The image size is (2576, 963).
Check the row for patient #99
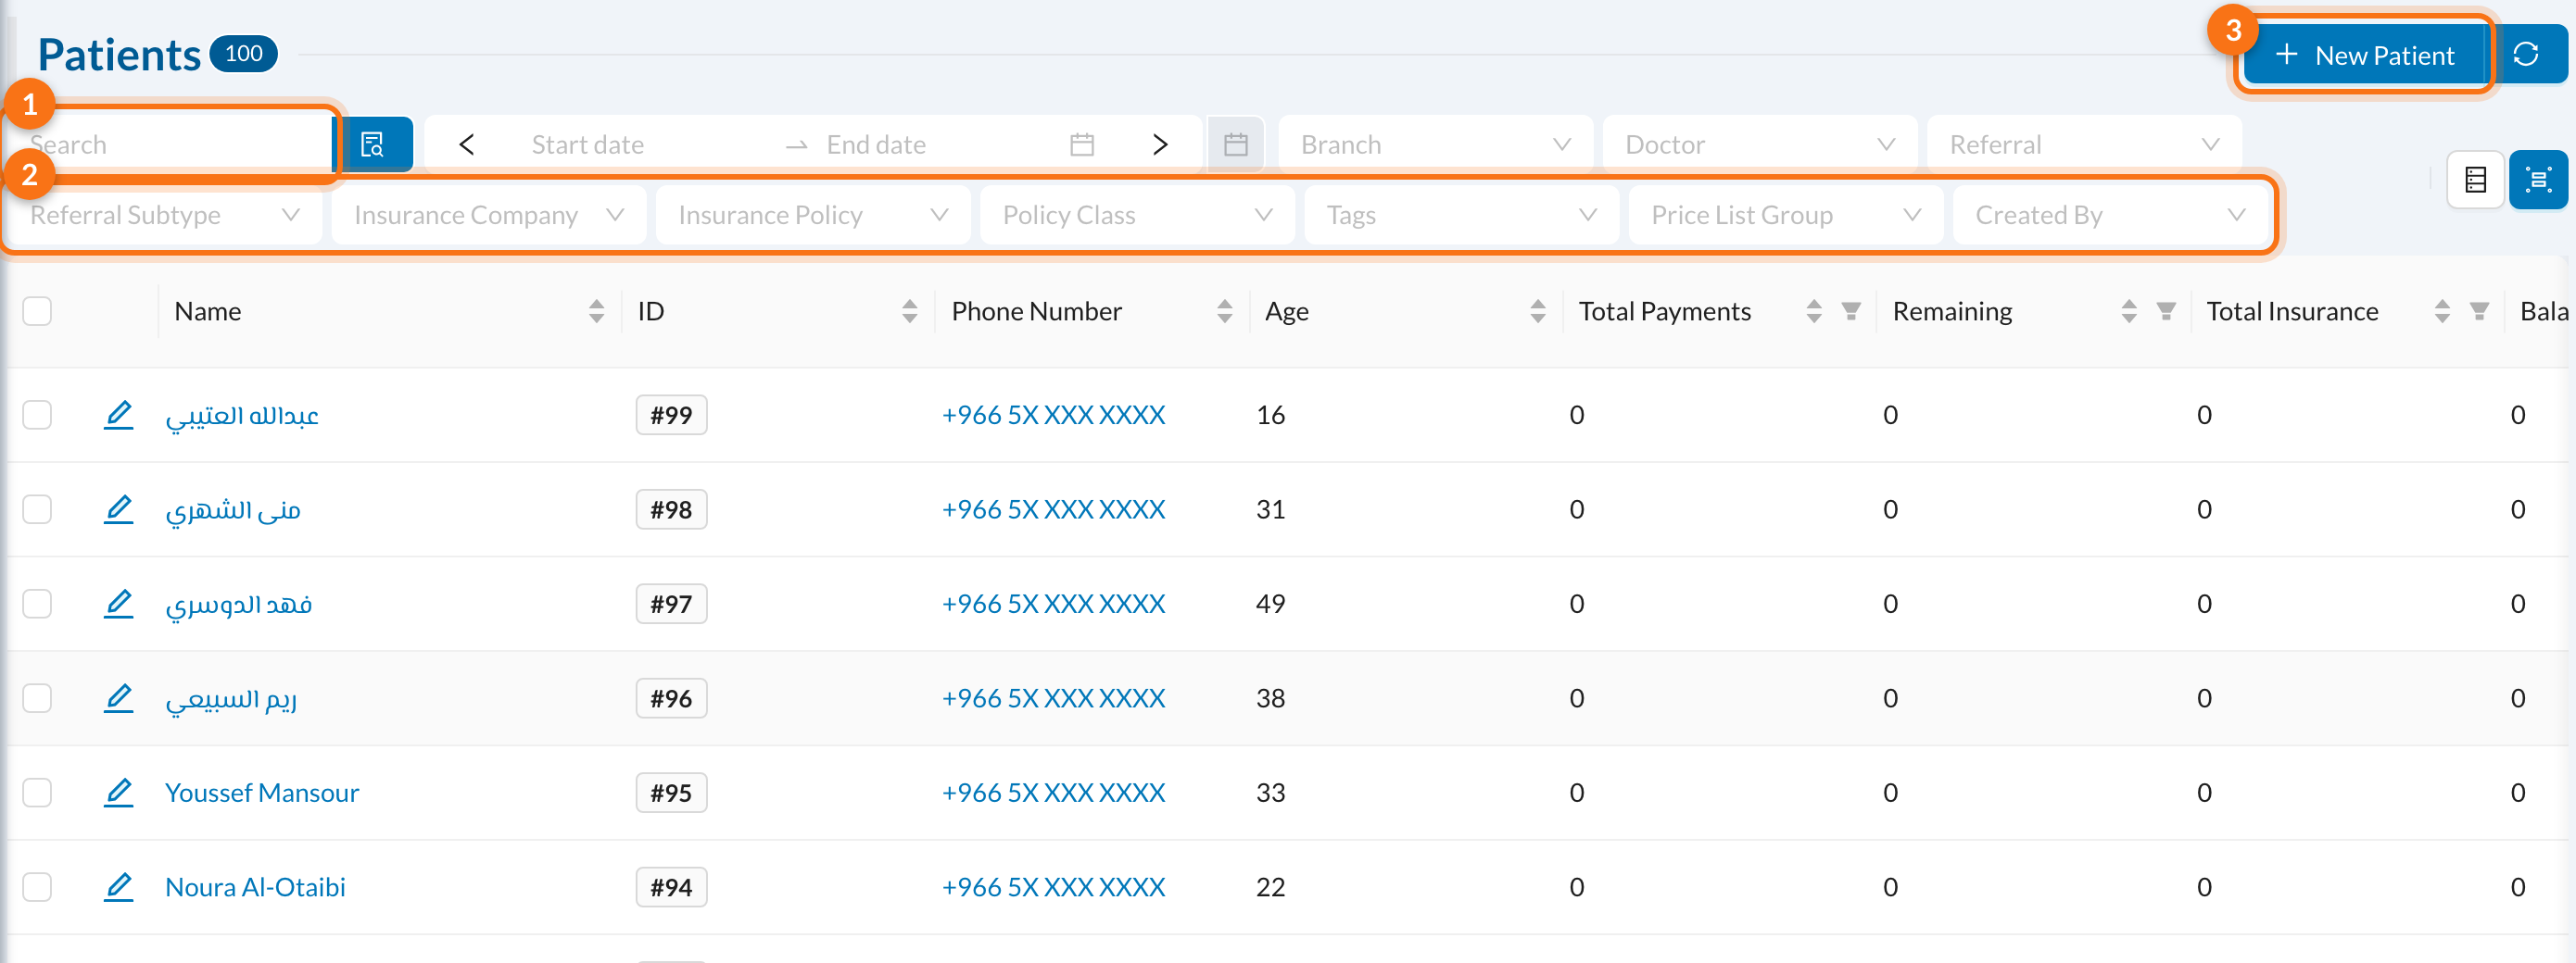[37, 415]
